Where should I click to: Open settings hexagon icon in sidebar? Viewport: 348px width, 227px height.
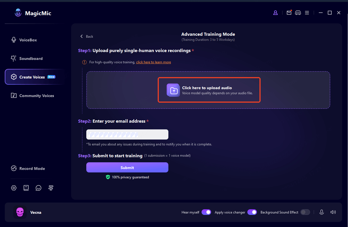pyautogui.click(x=14, y=188)
